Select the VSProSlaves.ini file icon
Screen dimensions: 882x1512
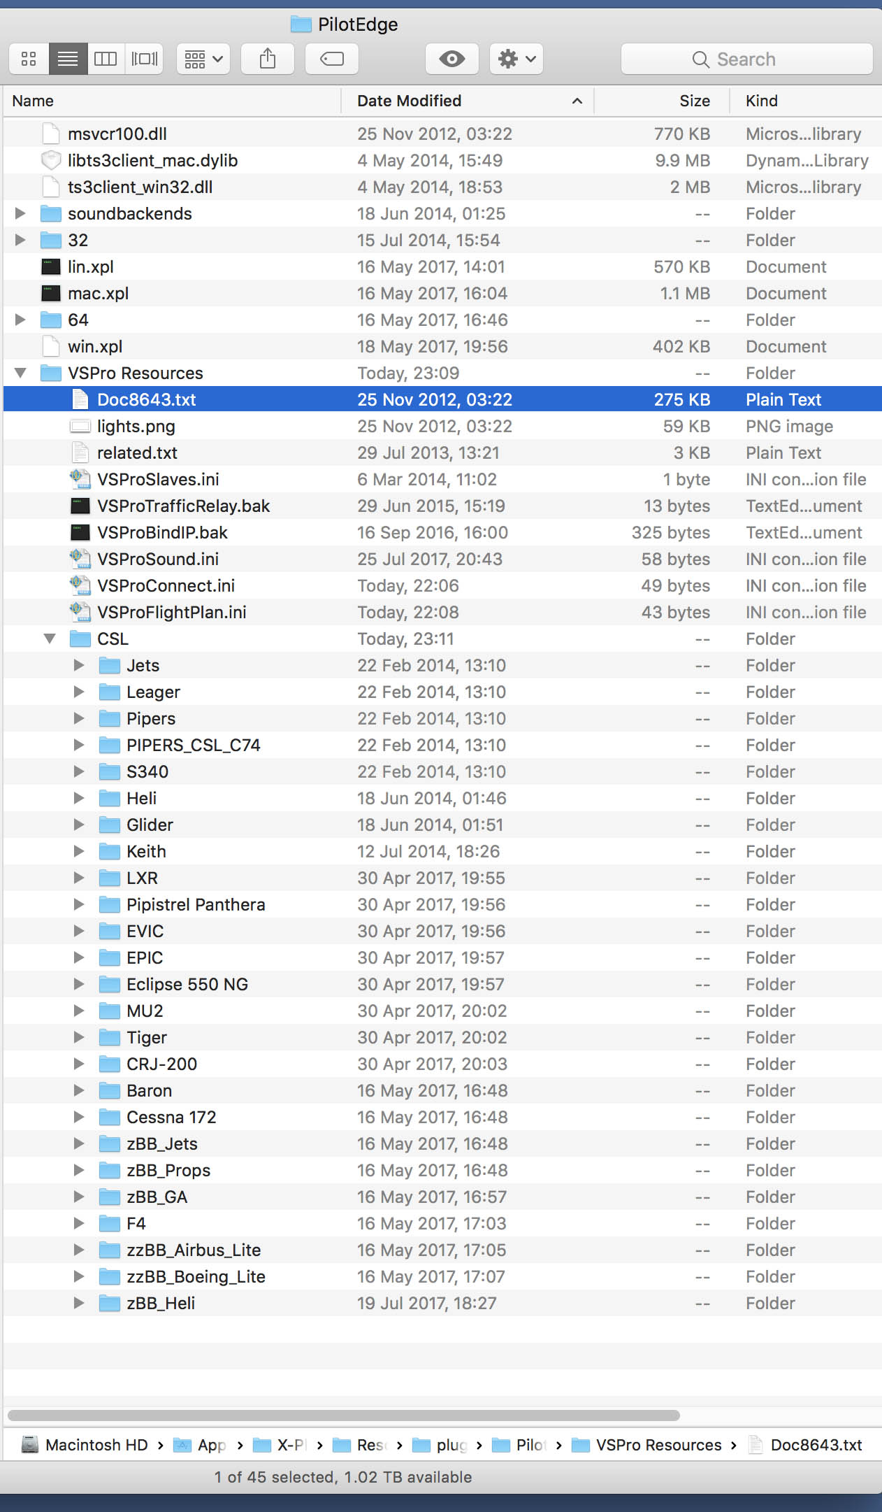point(80,479)
